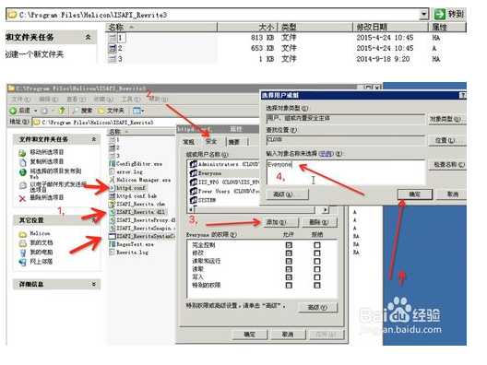Select the ISAPI_RewriteProxy.dll file

pyautogui.click(x=142, y=220)
